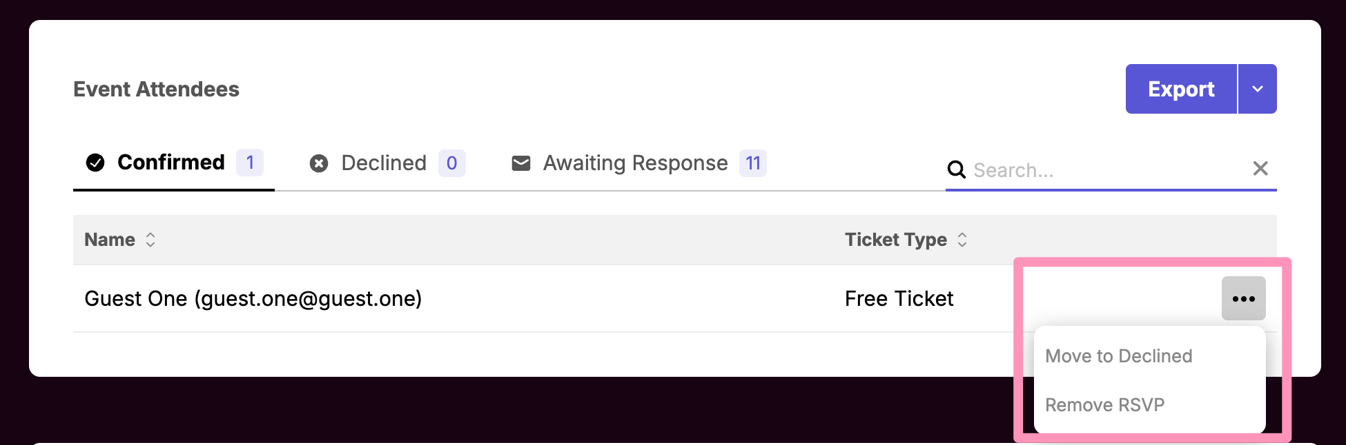Toggle the Ticket Type sort arrows
Screen dimensions: 1346x445
(962, 240)
